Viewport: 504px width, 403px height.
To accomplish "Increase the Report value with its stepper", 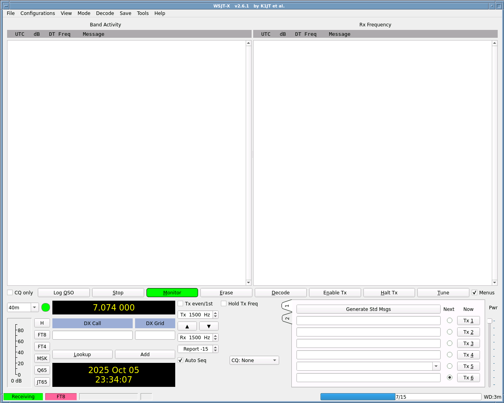I will pyautogui.click(x=215, y=347).
